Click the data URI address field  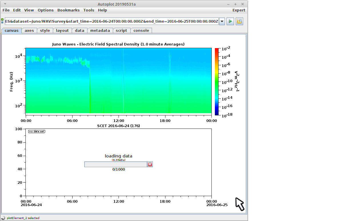111,21
